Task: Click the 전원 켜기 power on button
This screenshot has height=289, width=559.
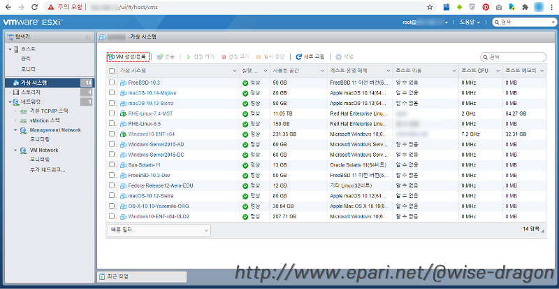Action: pyautogui.click(x=201, y=57)
